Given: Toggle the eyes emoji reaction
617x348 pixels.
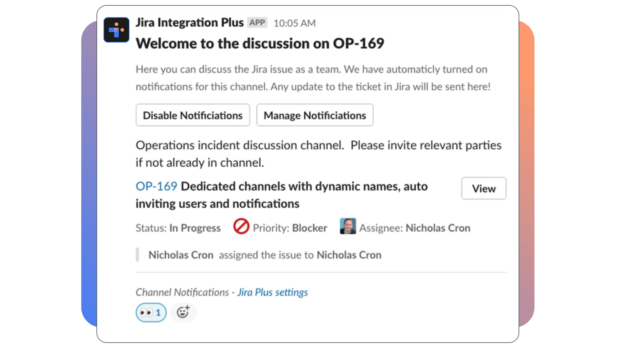Looking at the screenshot, I should click(x=151, y=313).
